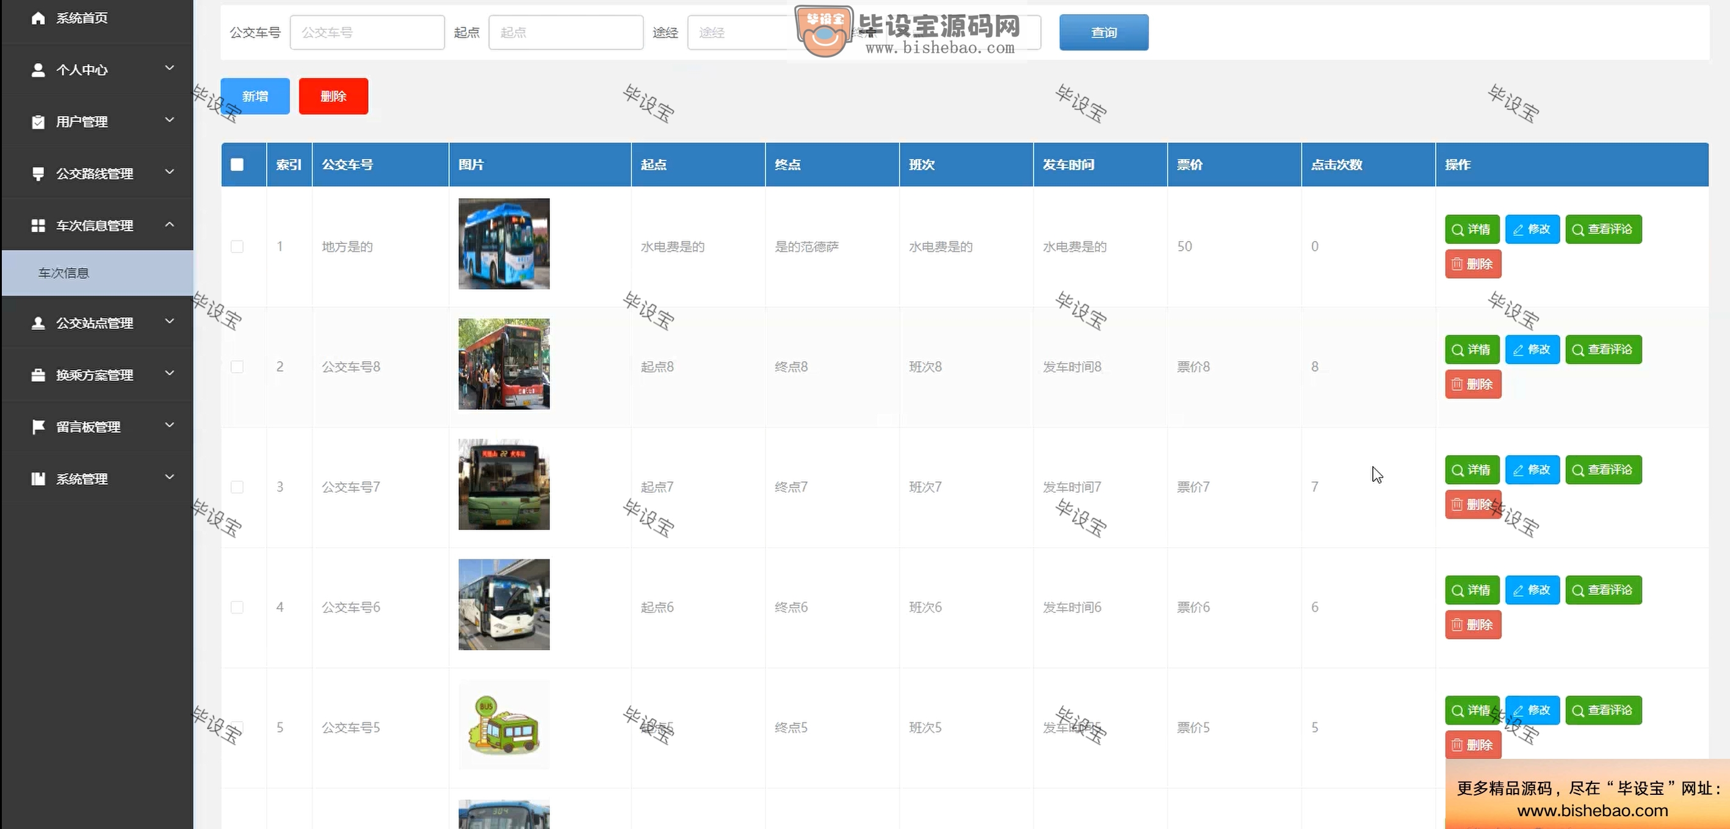The image size is (1730, 829).
Task: Expand 公交站点管理 with its chevron
Action: pos(169,321)
